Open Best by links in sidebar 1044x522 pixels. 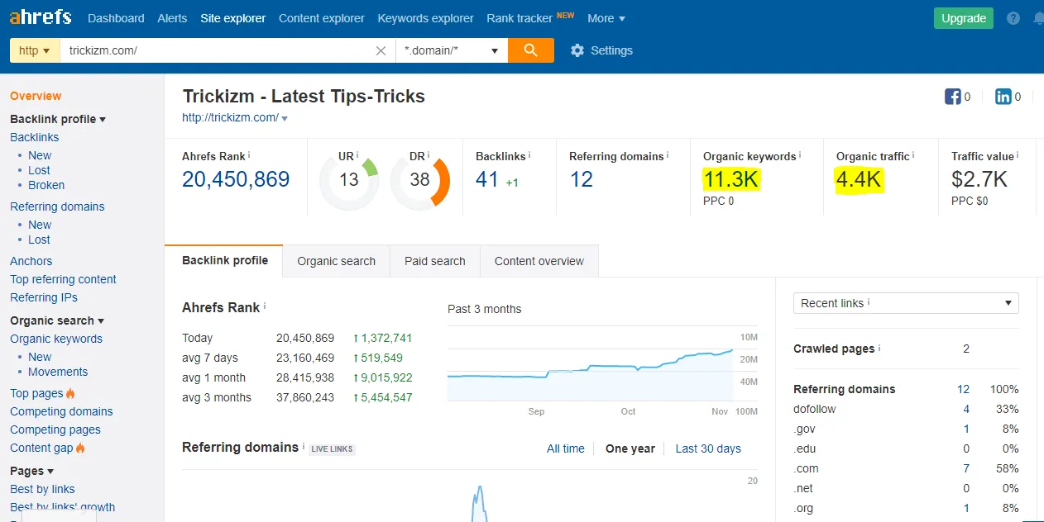tap(42, 489)
